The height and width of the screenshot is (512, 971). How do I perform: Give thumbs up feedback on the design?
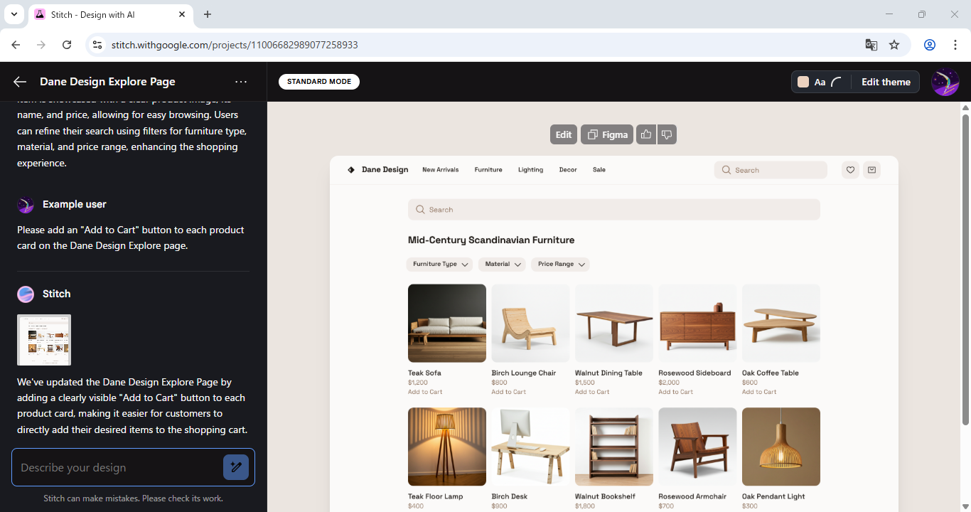645,134
